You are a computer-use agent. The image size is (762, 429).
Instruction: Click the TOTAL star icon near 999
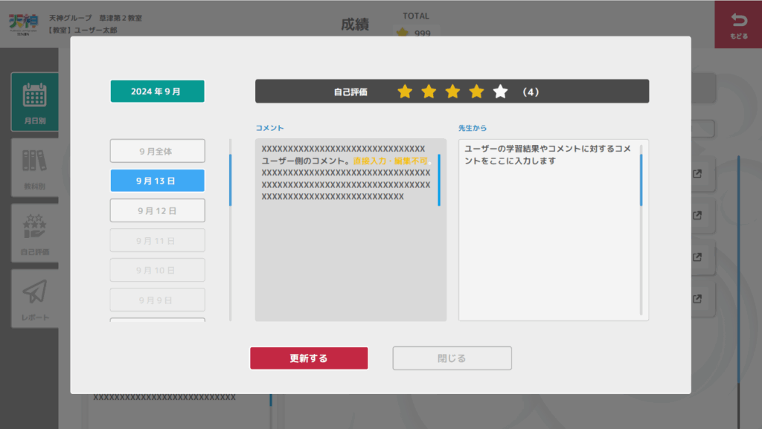click(402, 31)
